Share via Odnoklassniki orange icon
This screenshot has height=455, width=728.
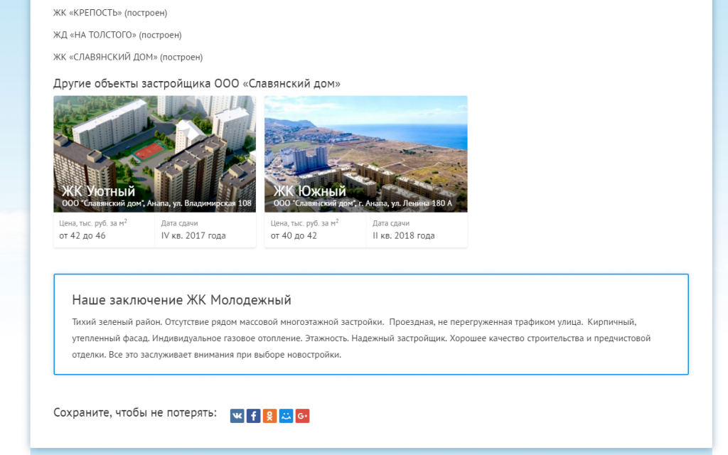click(x=269, y=415)
